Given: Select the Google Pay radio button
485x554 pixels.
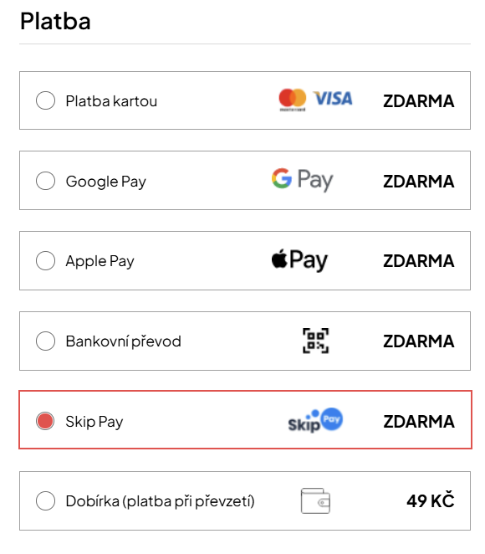Looking at the screenshot, I should coord(45,181).
